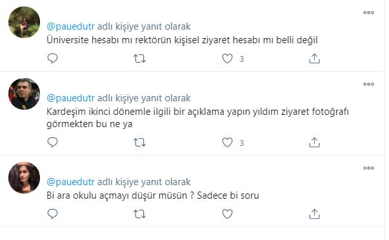Open more options for the ziyaret fotoğrafı tweet
389x240 pixels.
(368, 84)
